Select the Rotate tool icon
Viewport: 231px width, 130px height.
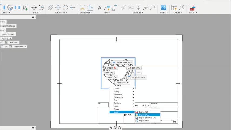(41, 8)
